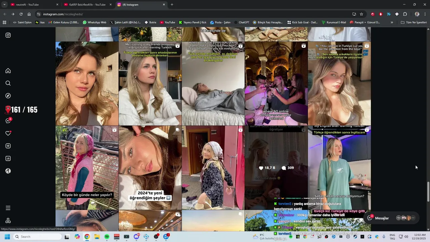
Task: Open Messages icon with 4 badge in sidebar
Action: click(x=8, y=121)
